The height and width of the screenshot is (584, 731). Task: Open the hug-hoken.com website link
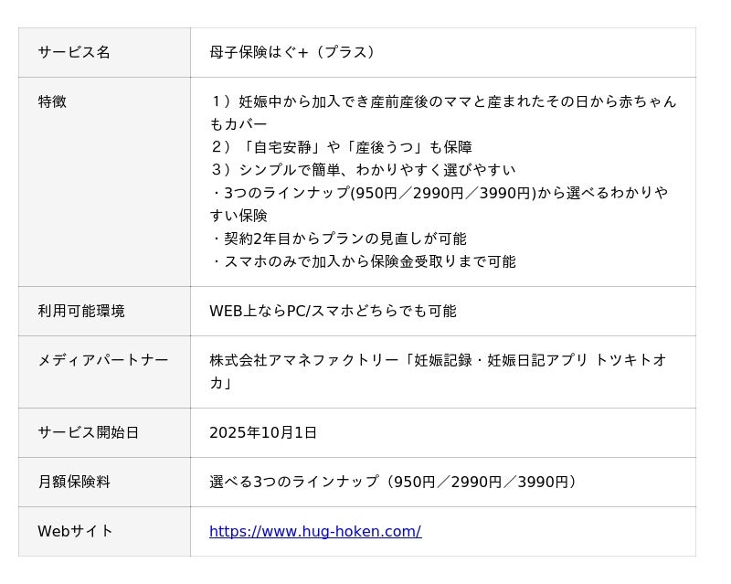[x=315, y=531]
